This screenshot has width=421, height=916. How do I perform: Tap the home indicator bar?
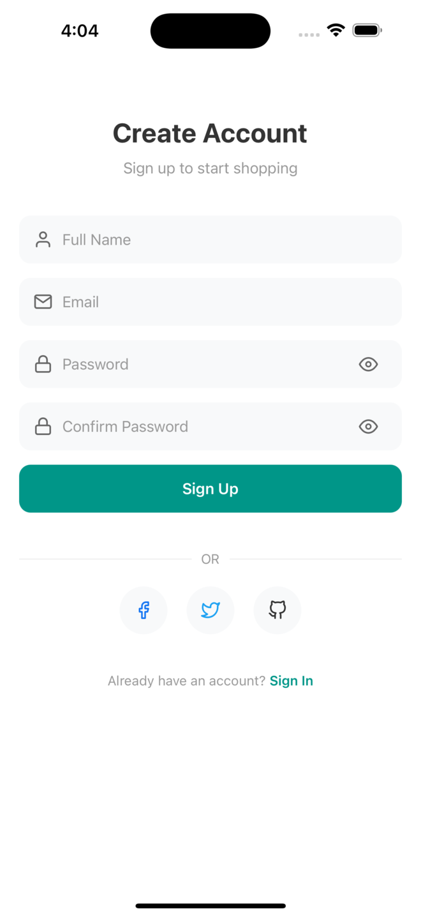(x=211, y=905)
